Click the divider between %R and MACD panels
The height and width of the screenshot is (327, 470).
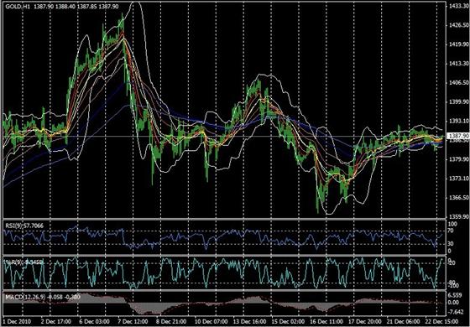pyautogui.click(x=224, y=290)
